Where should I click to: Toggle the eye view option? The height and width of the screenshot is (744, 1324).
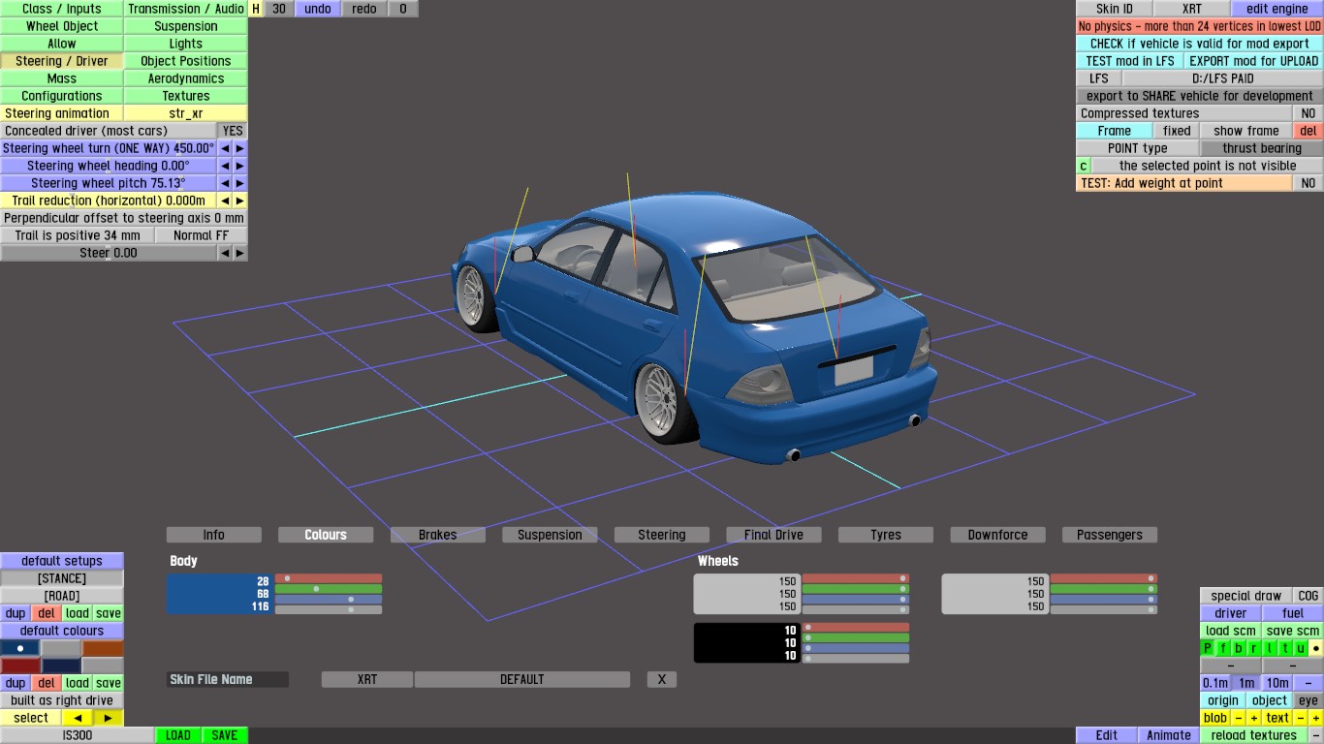coord(1308,700)
